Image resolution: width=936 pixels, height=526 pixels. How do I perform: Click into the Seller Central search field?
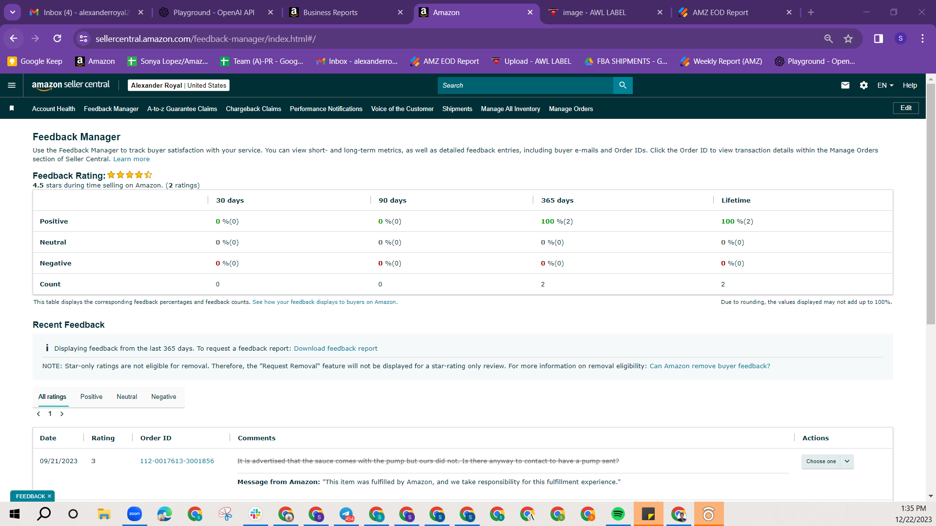click(525, 85)
